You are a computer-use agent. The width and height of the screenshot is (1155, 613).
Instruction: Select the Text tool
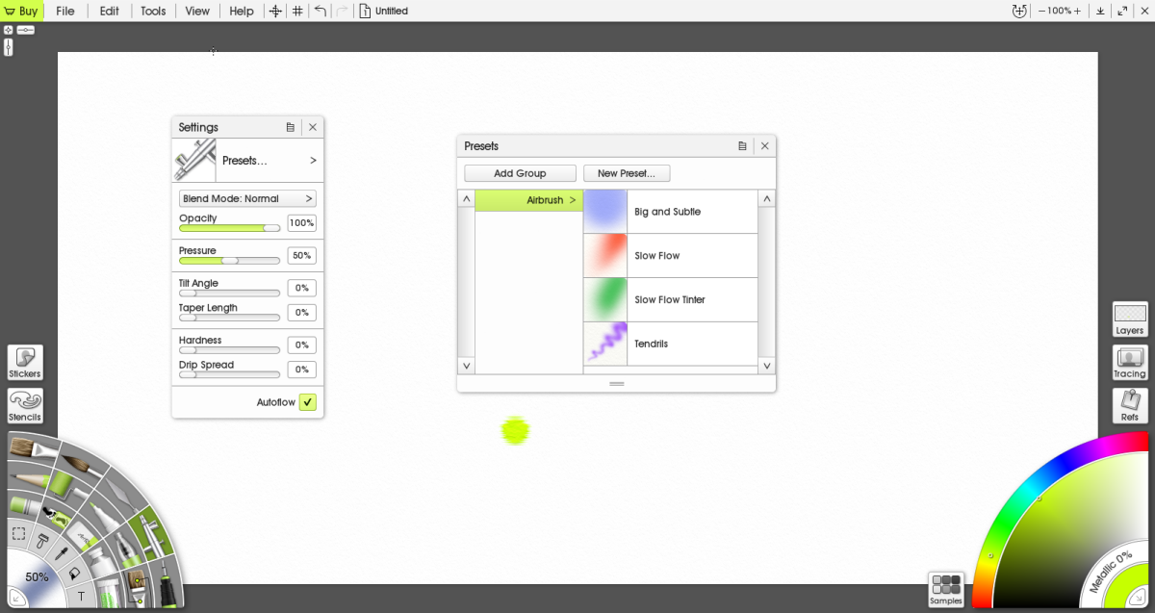(81, 597)
